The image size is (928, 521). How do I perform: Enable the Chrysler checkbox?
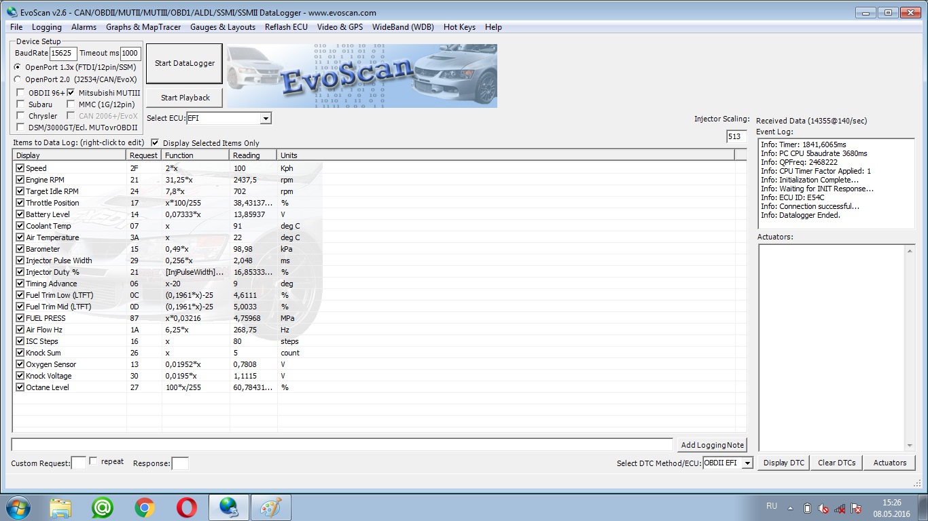pos(21,116)
